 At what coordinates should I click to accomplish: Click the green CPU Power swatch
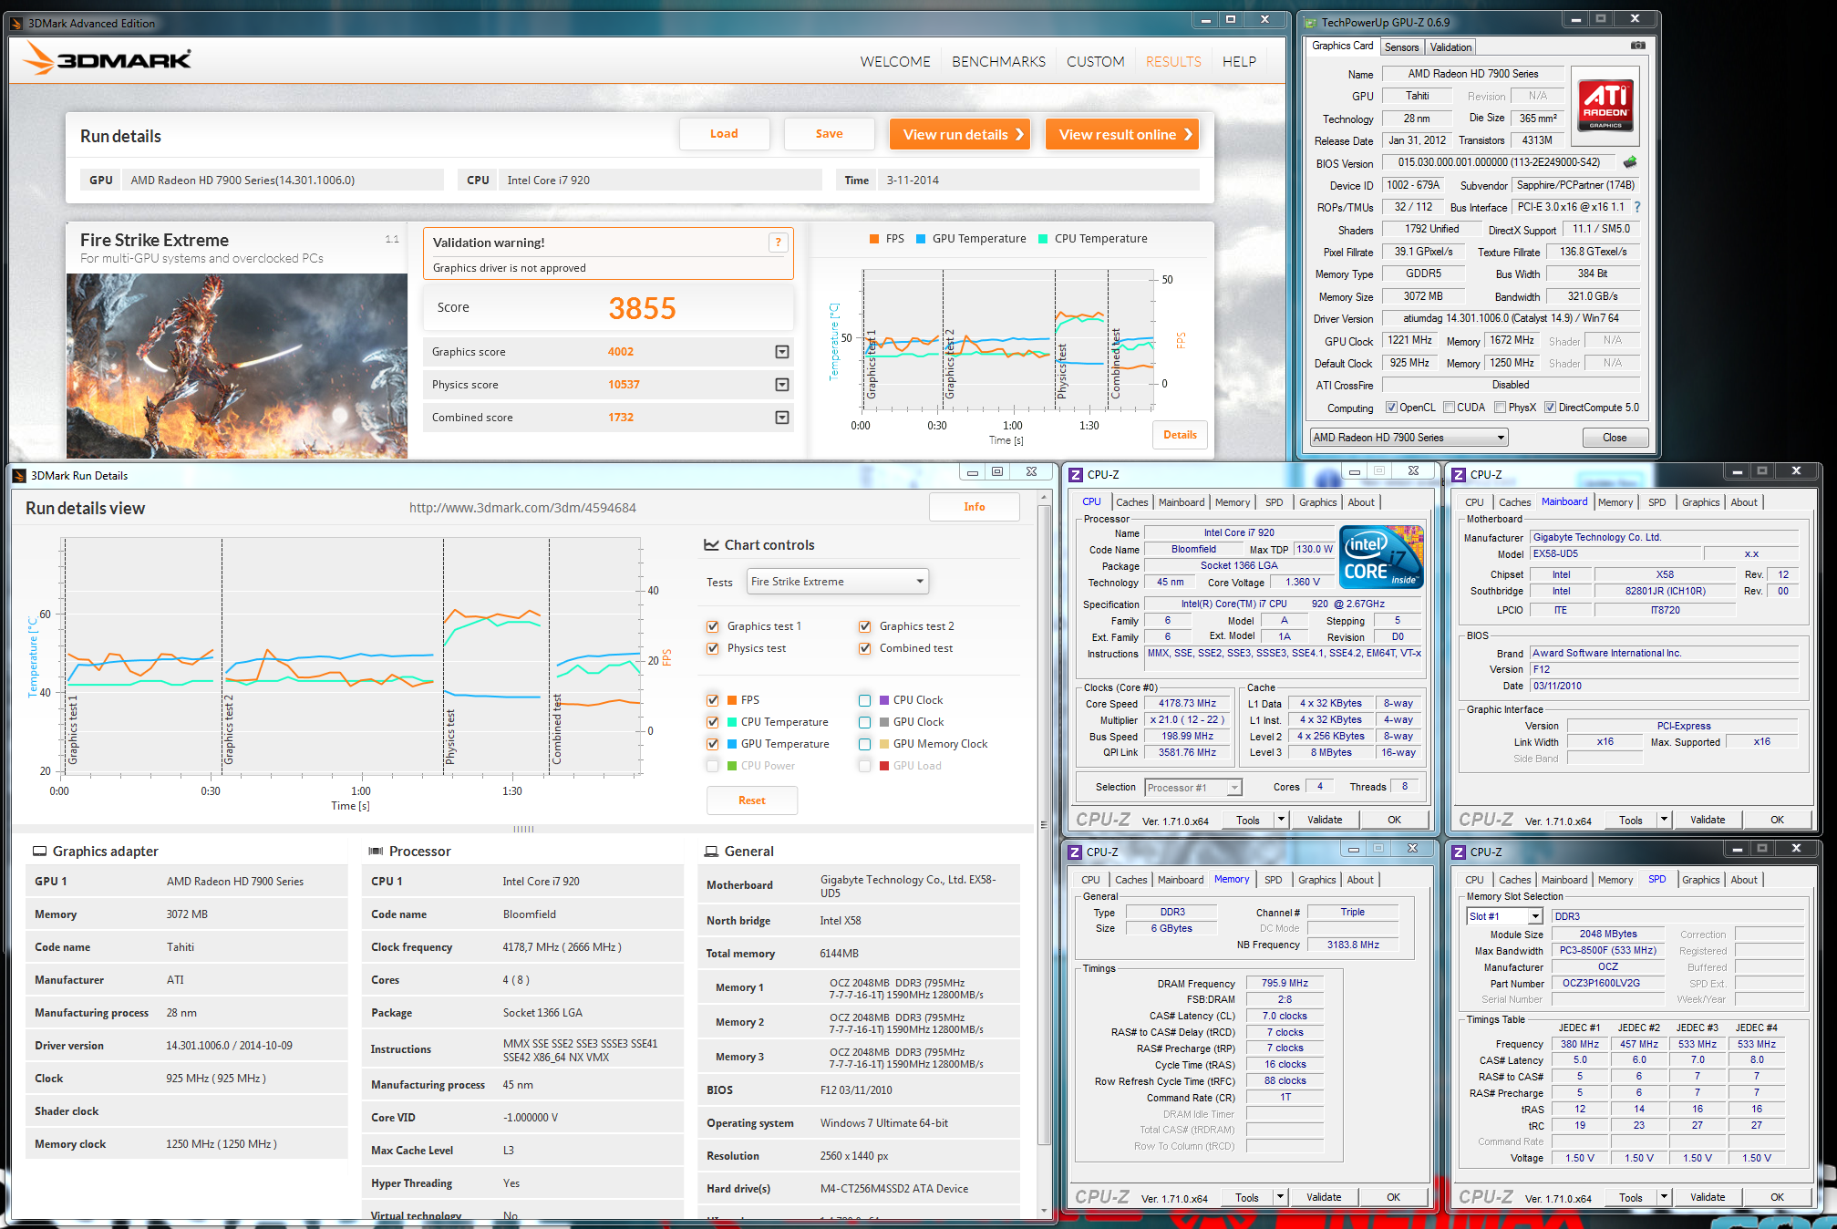tap(732, 766)
